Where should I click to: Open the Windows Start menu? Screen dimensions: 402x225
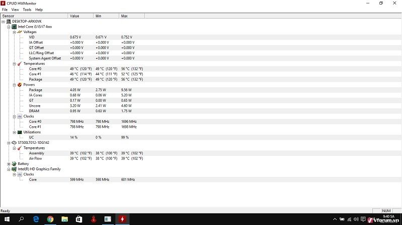point(7,219)
